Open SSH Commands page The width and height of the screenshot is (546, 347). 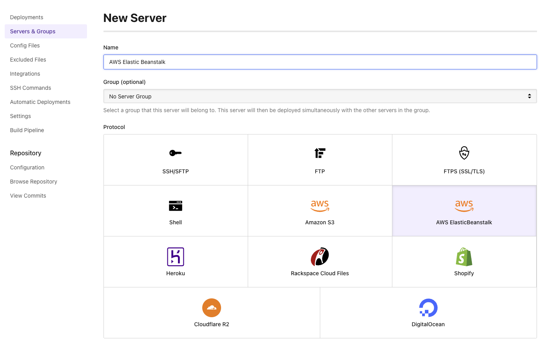pos(31,88)
